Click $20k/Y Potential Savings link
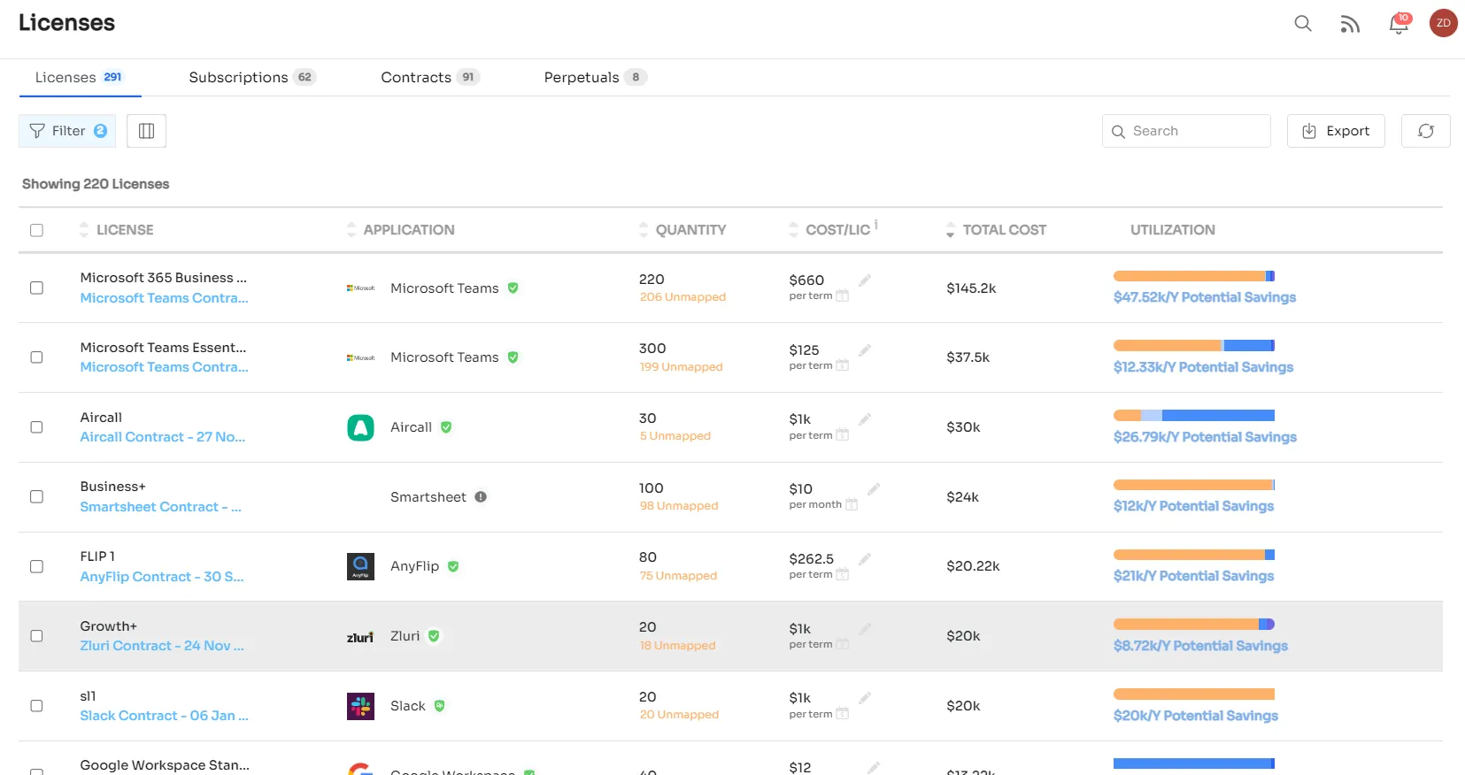Image resolution: width=1465 pixels, height=775 pixels. click(x=1196, y=716)
